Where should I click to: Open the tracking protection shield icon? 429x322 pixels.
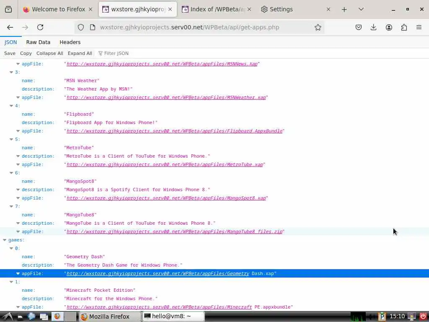81,27
